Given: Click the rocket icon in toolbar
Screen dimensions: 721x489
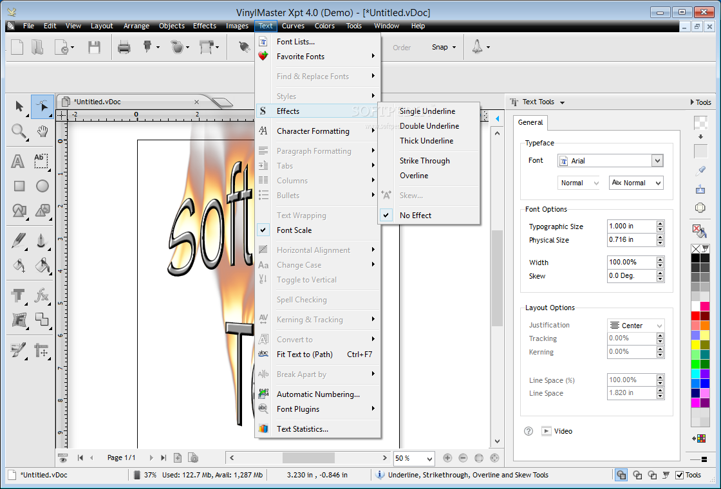Looking at the screenshot, I should [477, 46].
